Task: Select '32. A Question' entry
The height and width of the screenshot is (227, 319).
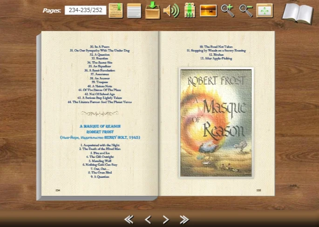Action: 100,55
